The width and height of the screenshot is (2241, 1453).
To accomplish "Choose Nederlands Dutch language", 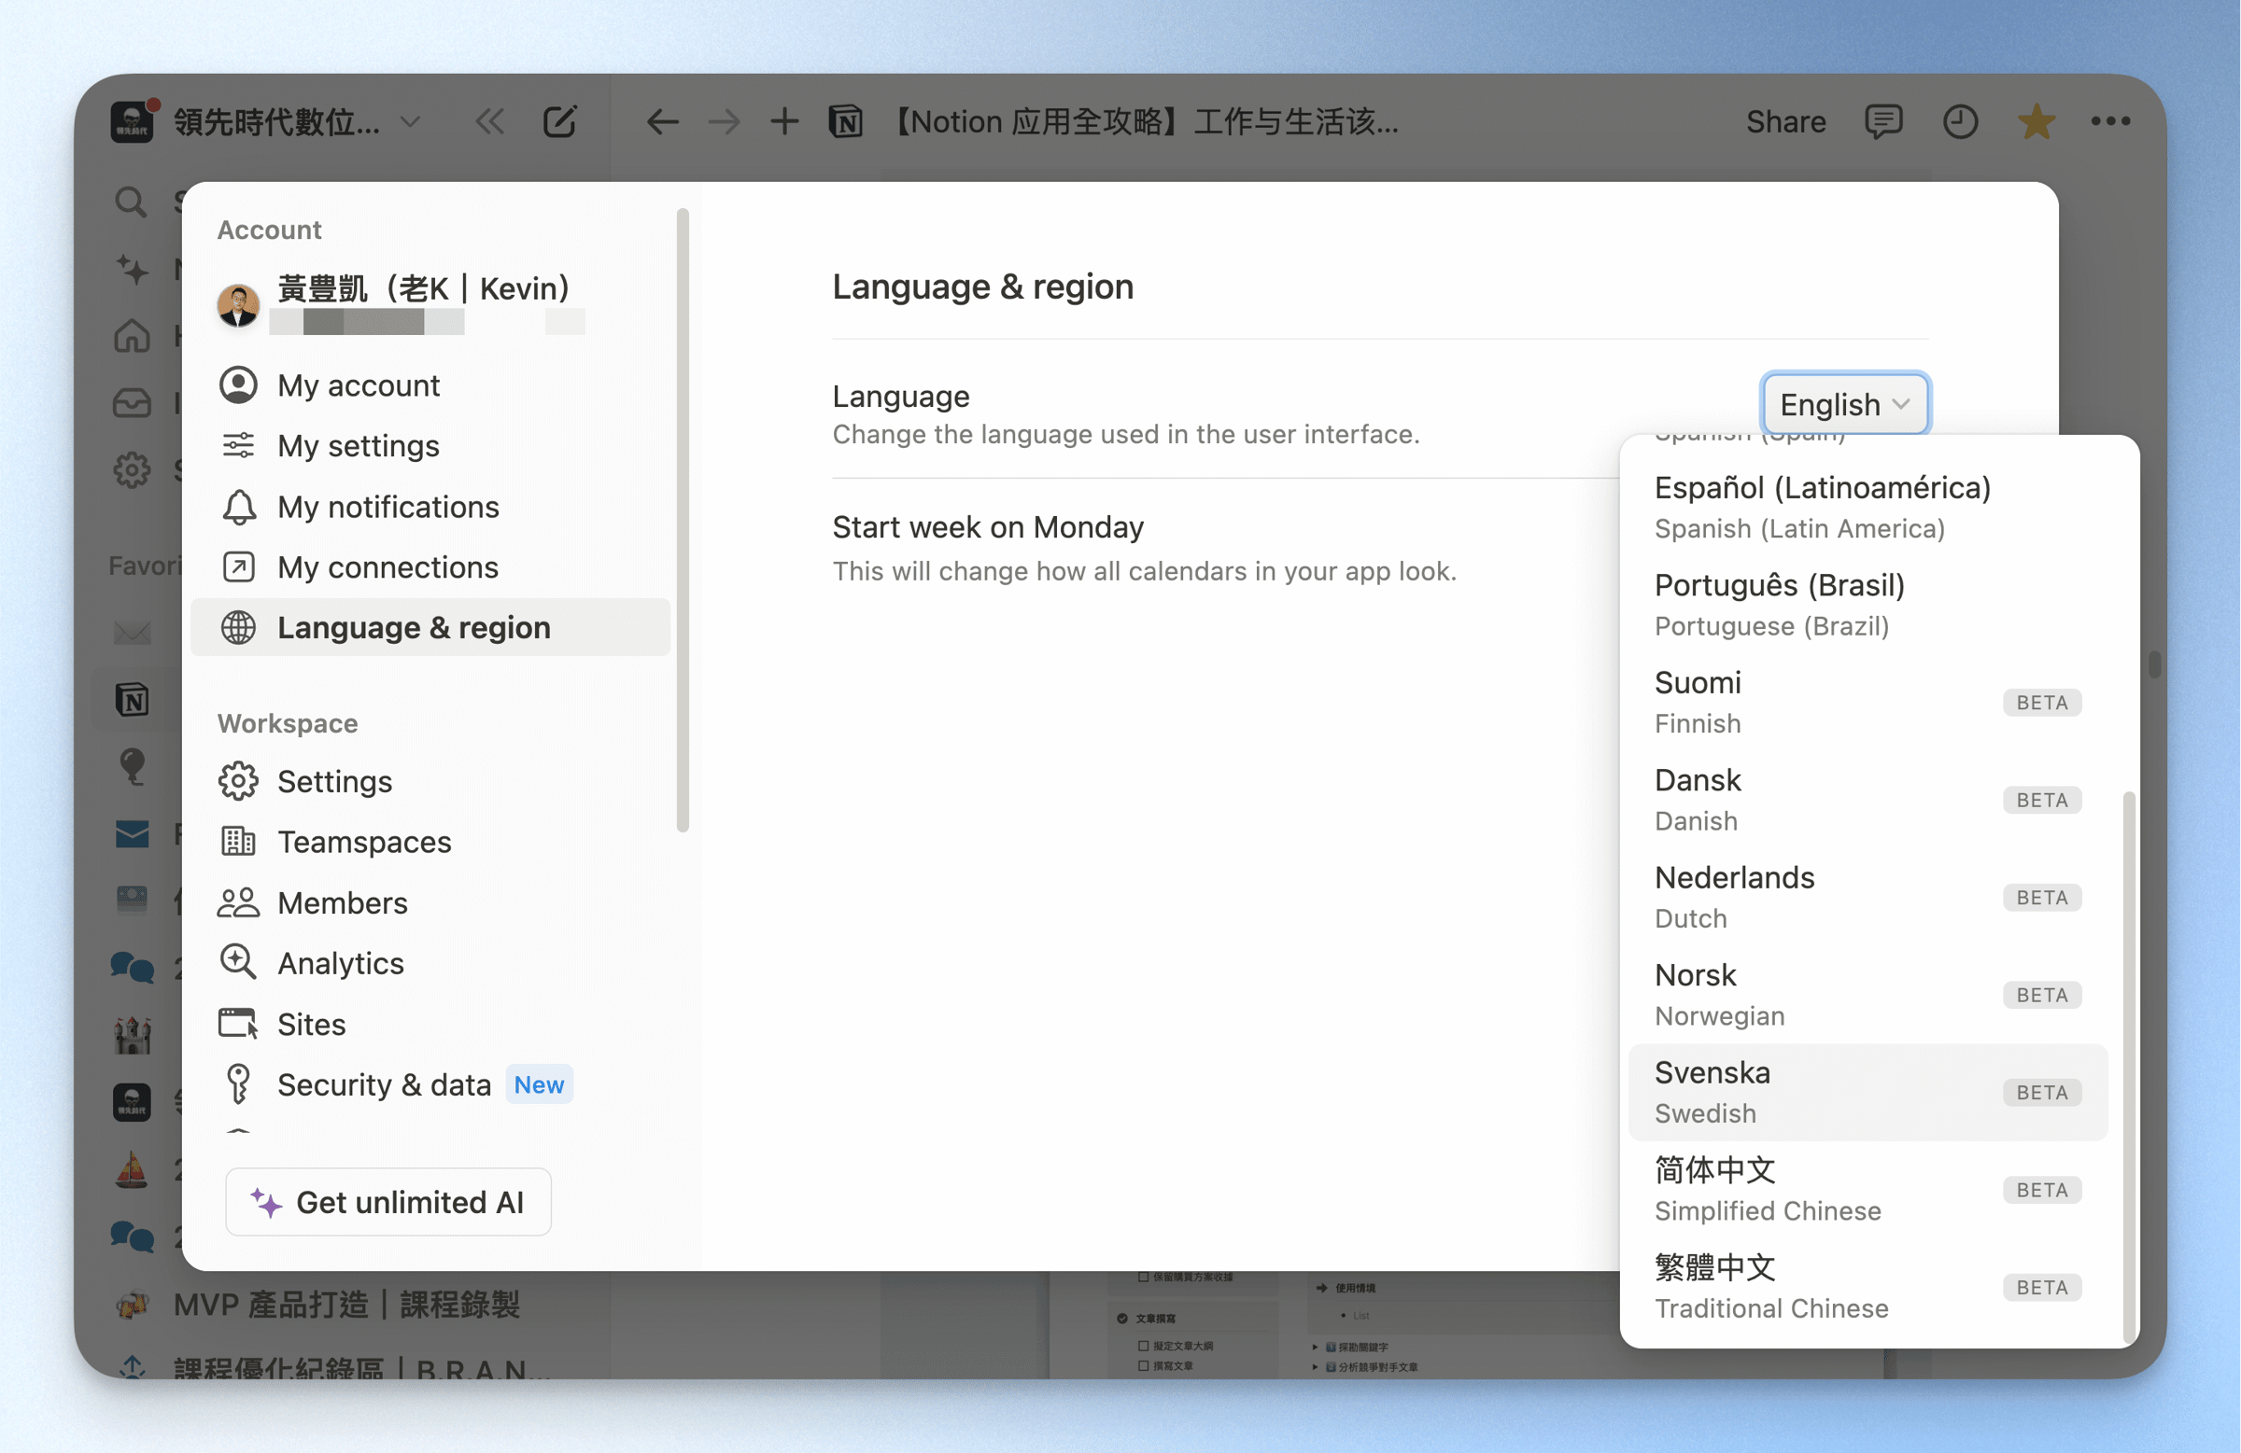I will point(1868,897).
